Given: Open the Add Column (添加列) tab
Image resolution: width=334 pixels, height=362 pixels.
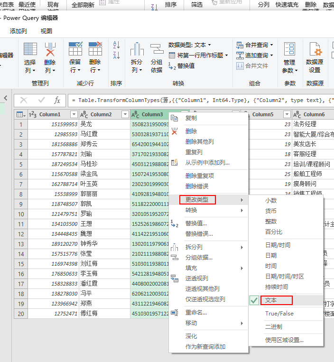Looking at the screenshot, I should pos(18,31).
